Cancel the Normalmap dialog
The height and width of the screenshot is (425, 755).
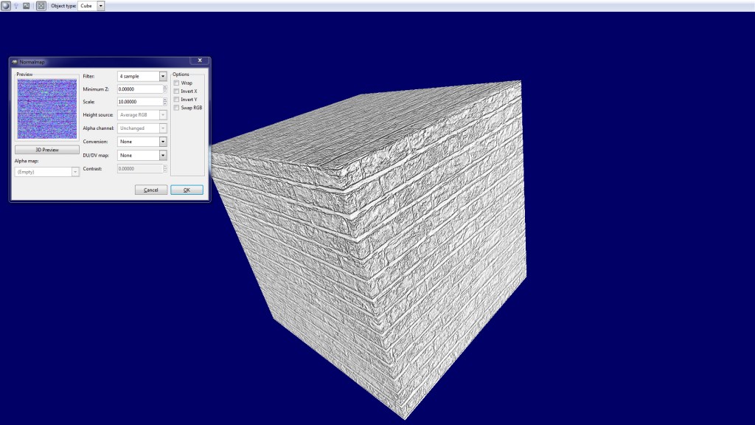coord(150,190)
